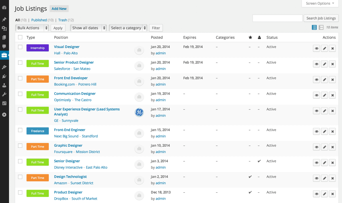Select the briefcase Job Listings sidebar icon
342x203 pixels.
pyautogui.click(x=4, y=55)
